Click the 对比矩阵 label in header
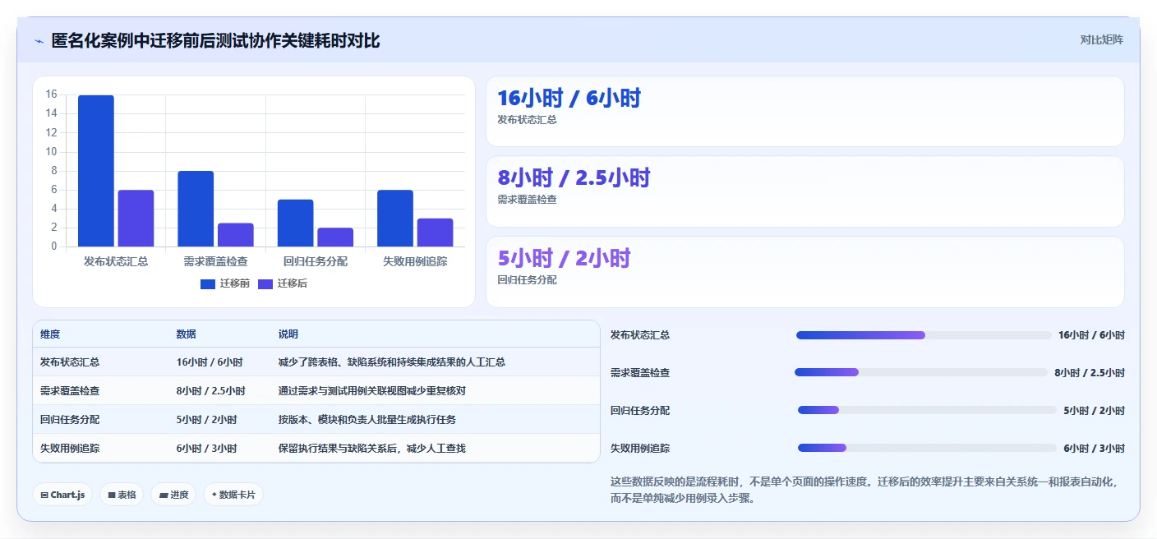The width and height of the screenshot is (1157, 539). [1101, 39]
